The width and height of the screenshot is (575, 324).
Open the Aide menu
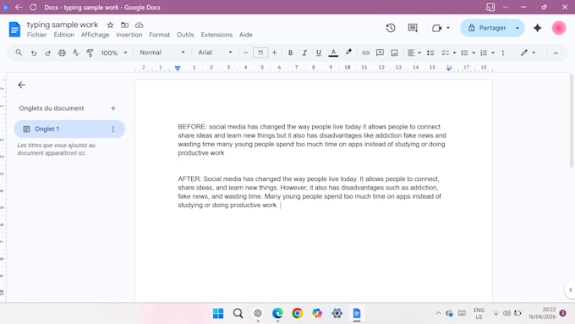246,35
